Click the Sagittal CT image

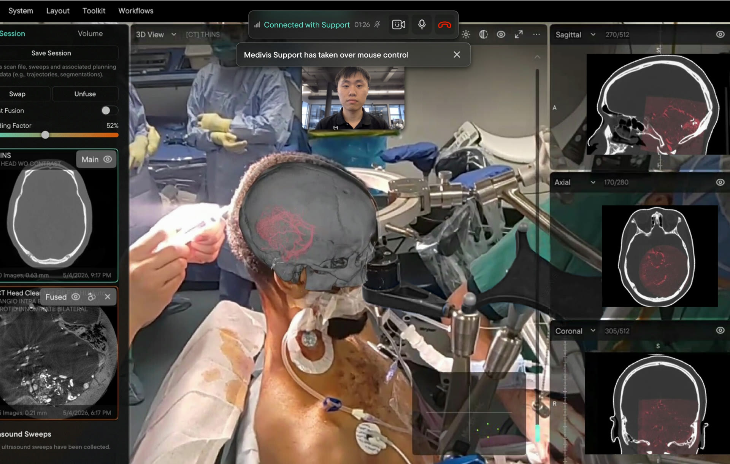(x=658, y=104)
